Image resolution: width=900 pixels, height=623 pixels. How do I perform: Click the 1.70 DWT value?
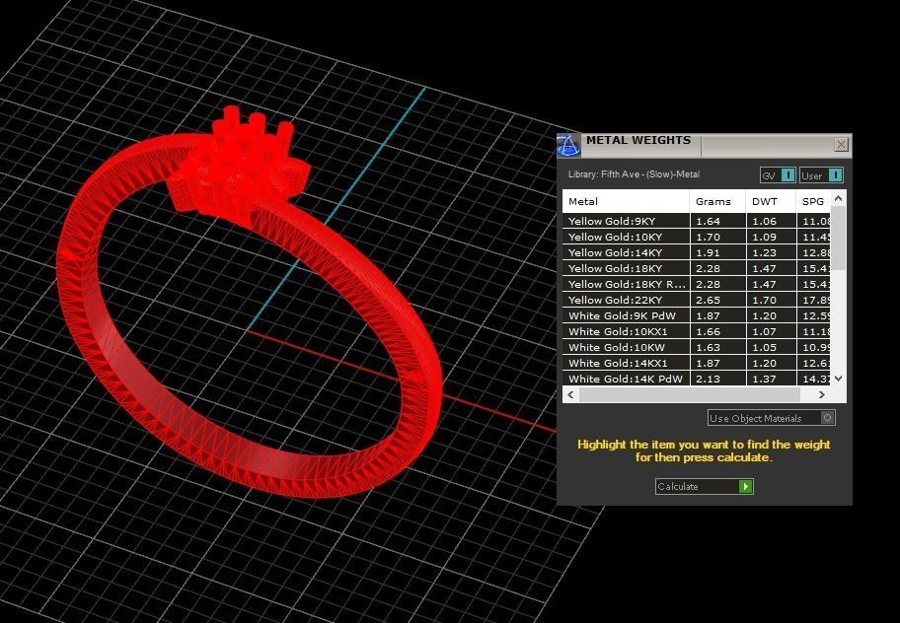tap(765, 300)
